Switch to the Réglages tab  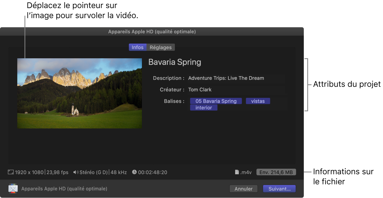(161, 47)
